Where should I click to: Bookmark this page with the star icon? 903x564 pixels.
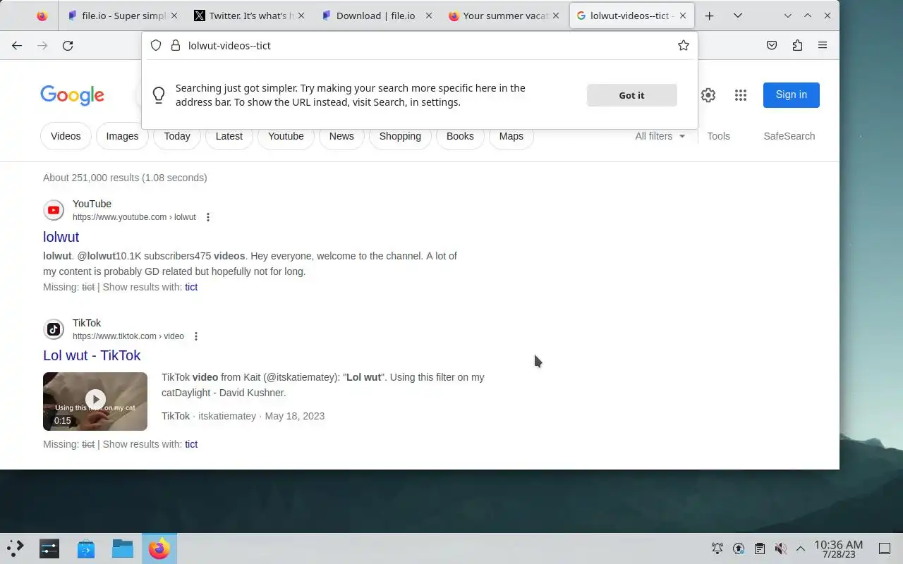tap(684, 45)
